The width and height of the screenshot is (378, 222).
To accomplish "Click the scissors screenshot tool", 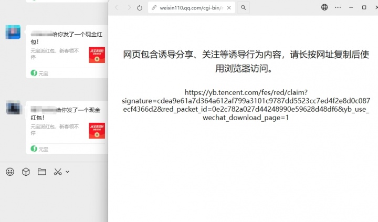I will [58, 172].
